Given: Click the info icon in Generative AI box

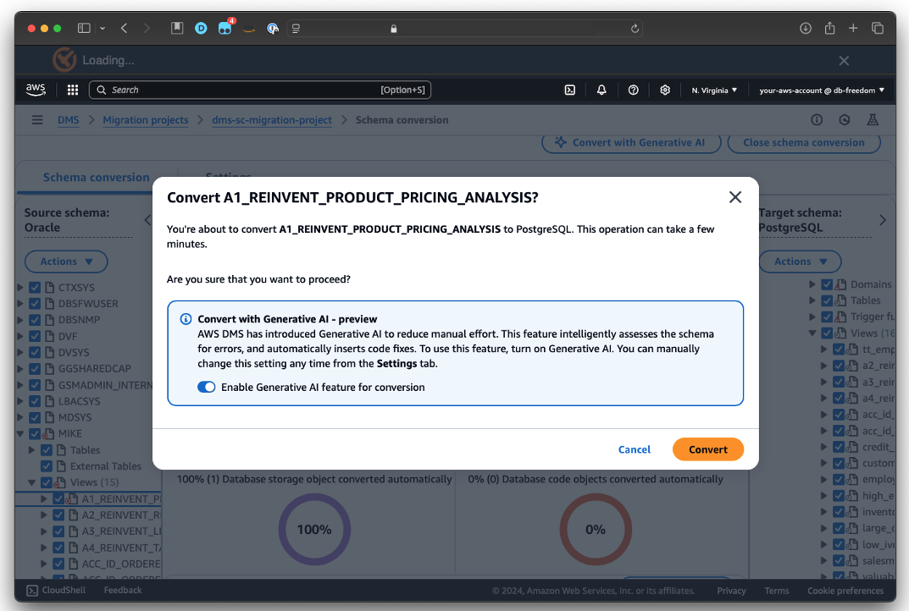Looking at the screenshot, I should click(186, 319).
